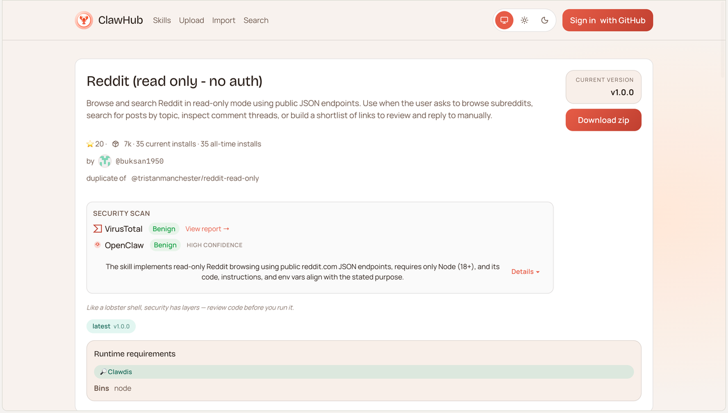Click the gold star rating icon
Viewport: 728px width, 413px height.
90,144
